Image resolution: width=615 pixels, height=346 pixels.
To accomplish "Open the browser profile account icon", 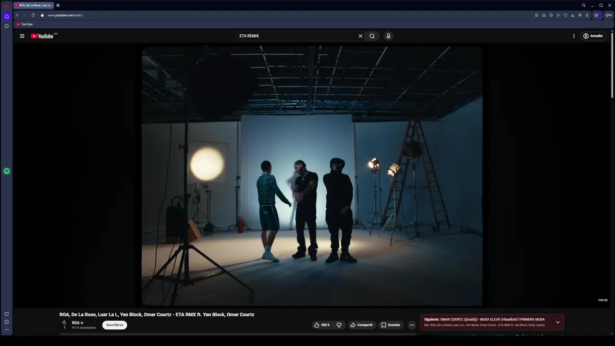I will (587, 15).
